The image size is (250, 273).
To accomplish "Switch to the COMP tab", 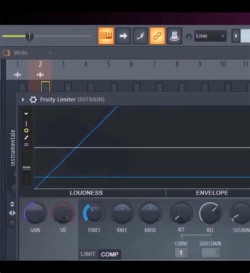I will coord(110,254).
